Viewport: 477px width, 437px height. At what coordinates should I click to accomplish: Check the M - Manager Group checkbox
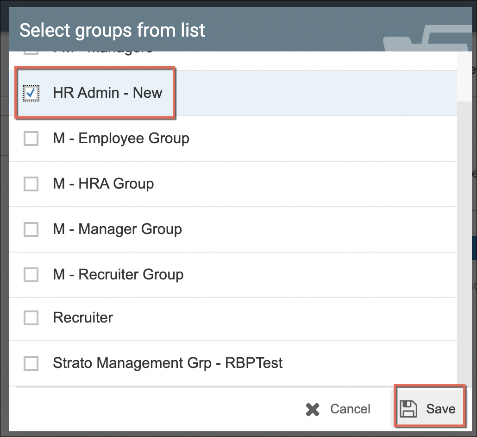(31, 229)
